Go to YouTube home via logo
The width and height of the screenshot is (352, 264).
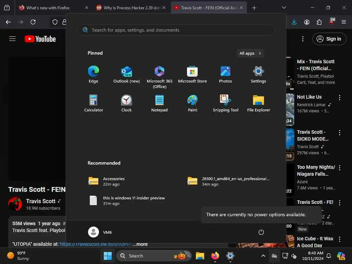click(40, 39)
